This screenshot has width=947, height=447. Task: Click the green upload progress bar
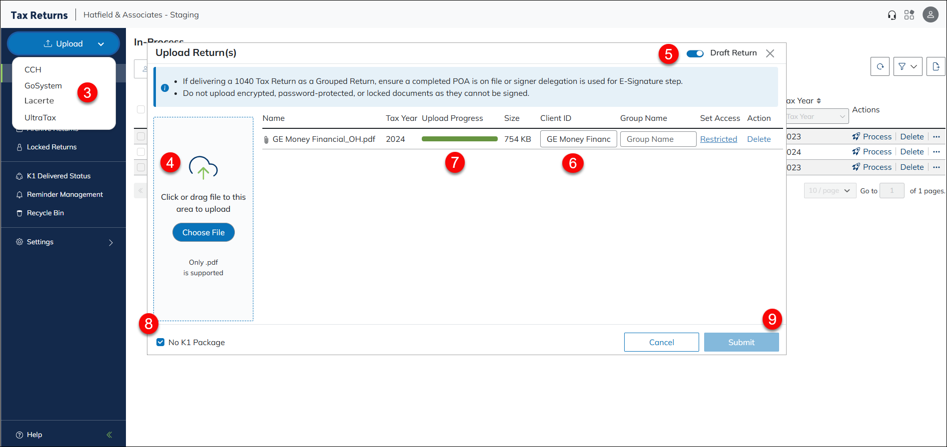click(459, 139)
